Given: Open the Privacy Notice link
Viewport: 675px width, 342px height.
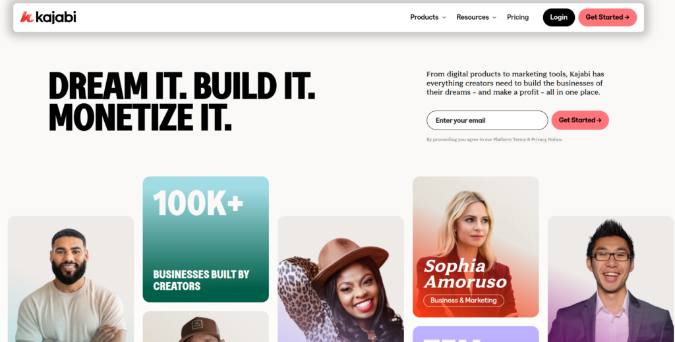Looking at the screenshot, I should tap(546, 139).
